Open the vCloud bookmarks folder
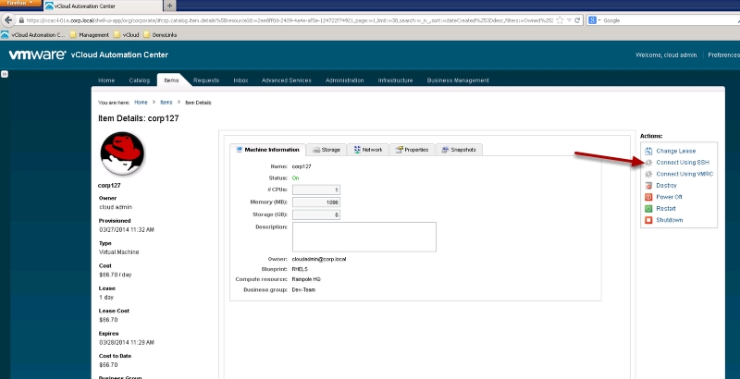Viewport: 740px width, 379px height. [x=127, y=35]
